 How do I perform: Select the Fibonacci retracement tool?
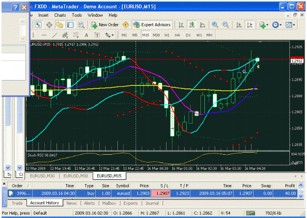[x=76, y=35]
